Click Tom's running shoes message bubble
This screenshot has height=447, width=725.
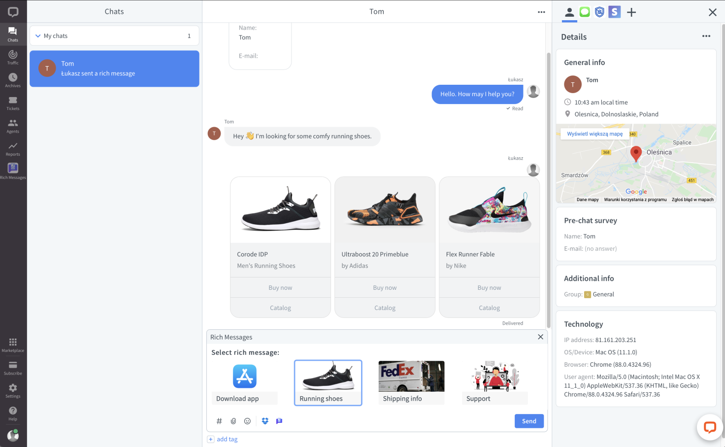pyautogui.click(x=302, y=137)
